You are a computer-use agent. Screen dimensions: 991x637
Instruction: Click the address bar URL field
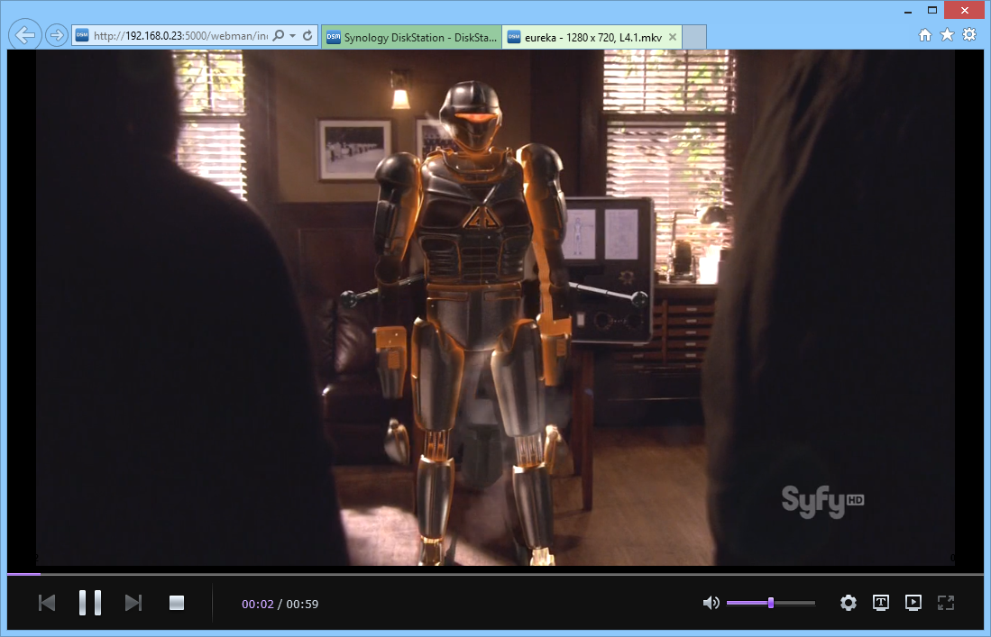click(180, 36)
